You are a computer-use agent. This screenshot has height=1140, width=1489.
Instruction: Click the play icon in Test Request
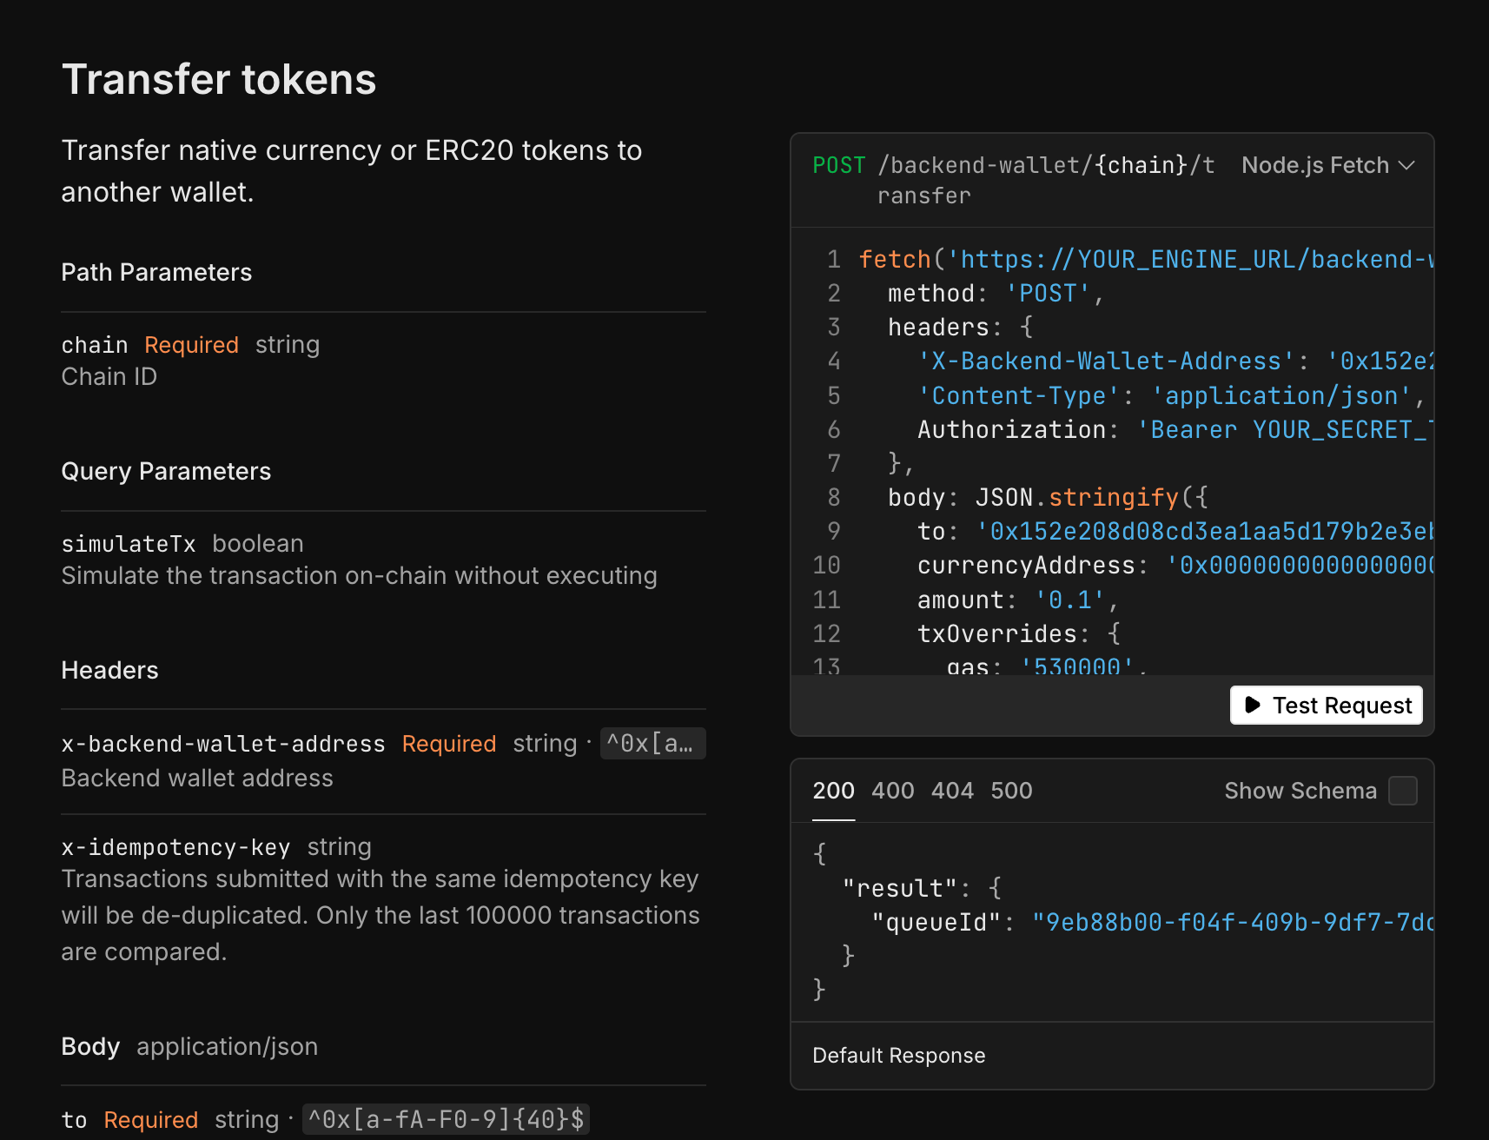click(x=1253, y=705)
